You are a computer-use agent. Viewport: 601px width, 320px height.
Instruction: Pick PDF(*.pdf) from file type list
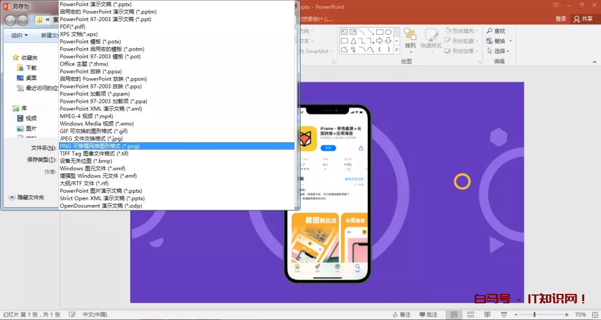coord(73,27)
